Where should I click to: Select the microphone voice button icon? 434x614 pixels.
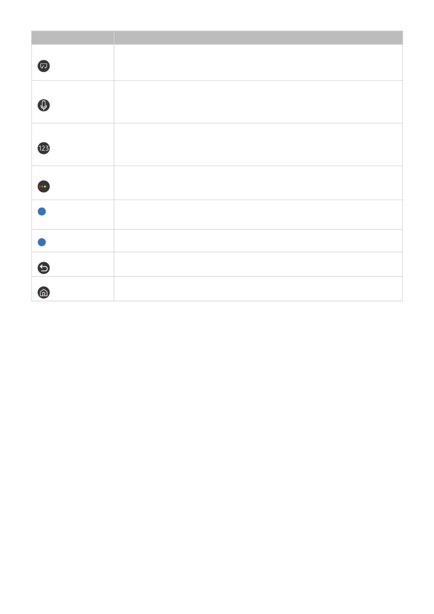tap(44, 105)
